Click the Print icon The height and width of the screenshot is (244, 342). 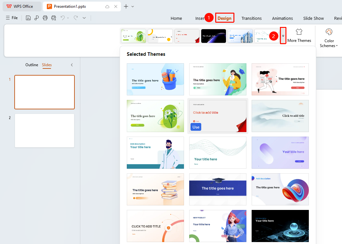45,18
